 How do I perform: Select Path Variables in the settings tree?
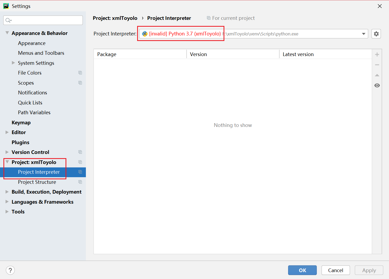click(34, 112)
